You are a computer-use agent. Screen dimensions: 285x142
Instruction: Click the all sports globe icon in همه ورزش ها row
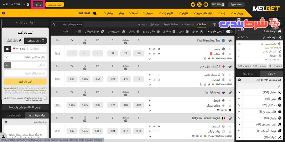point(239,80)
